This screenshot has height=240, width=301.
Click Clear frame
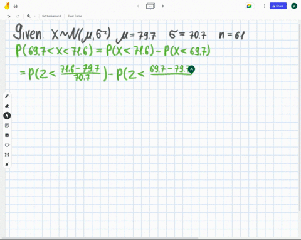[x=75, y=16]
